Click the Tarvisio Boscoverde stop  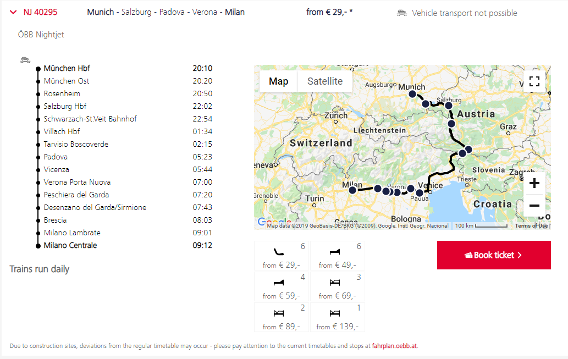coord(76,144)
